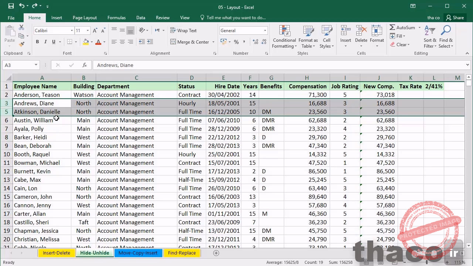Open the Borders button
The image size is (473, 266).
click(x=69, y=42)
